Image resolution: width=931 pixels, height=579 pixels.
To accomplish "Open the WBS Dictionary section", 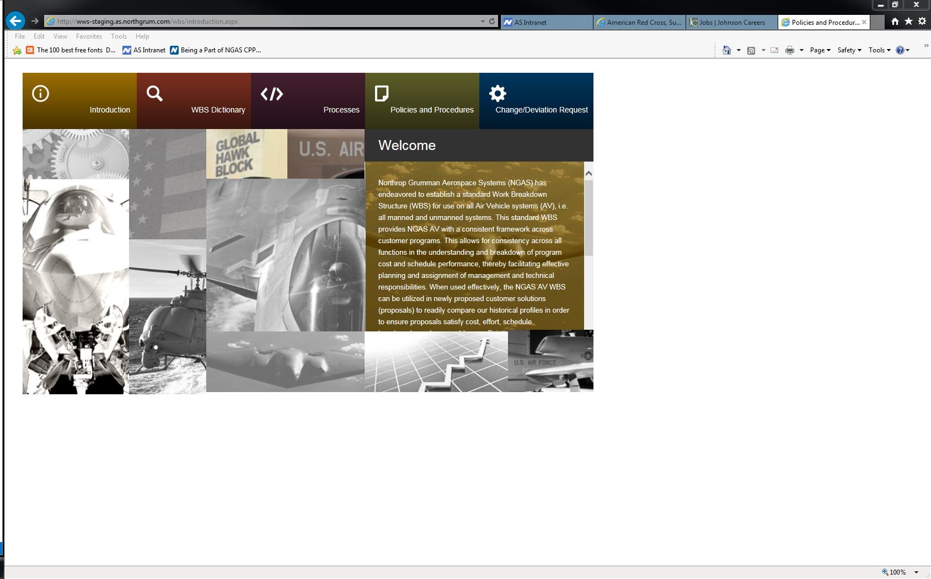I will point(194,101).
